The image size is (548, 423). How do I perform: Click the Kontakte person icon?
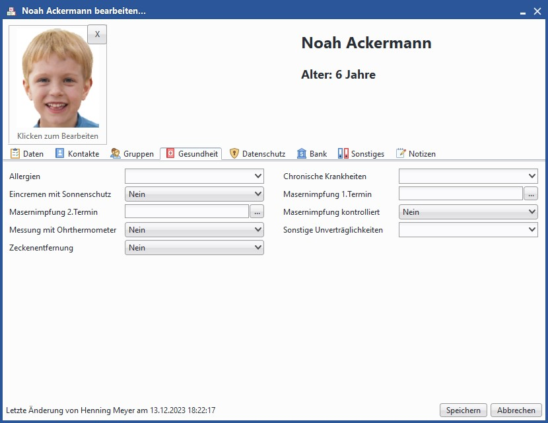[60, 153]
